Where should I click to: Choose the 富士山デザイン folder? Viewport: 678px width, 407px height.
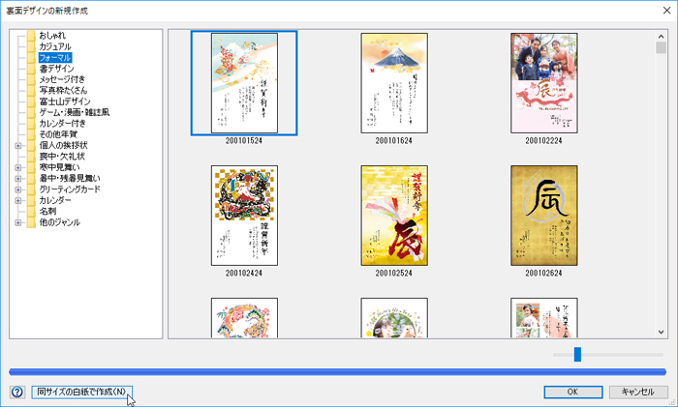coord(65,102)
